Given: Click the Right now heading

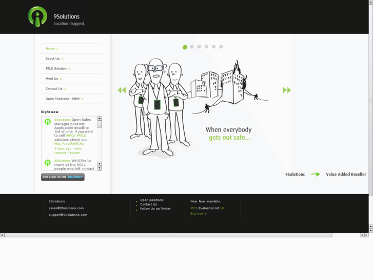Looking at the screenshot, I should pyautogui.click(x=50, y=112).
